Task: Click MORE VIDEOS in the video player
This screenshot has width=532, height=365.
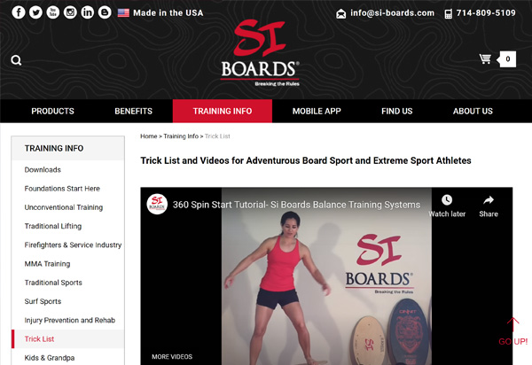Action: point(172,356)
